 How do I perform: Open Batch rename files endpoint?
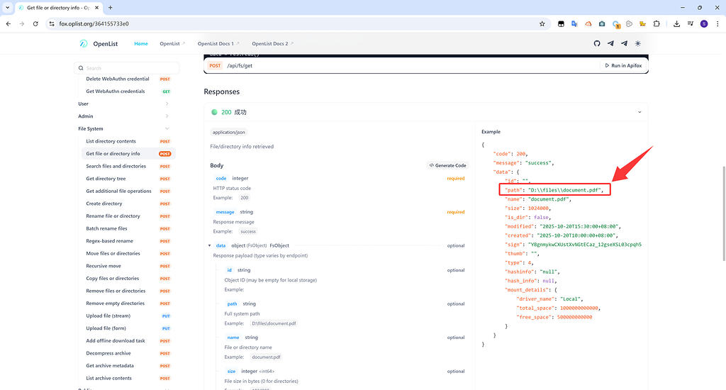click(x=128, y=229)
